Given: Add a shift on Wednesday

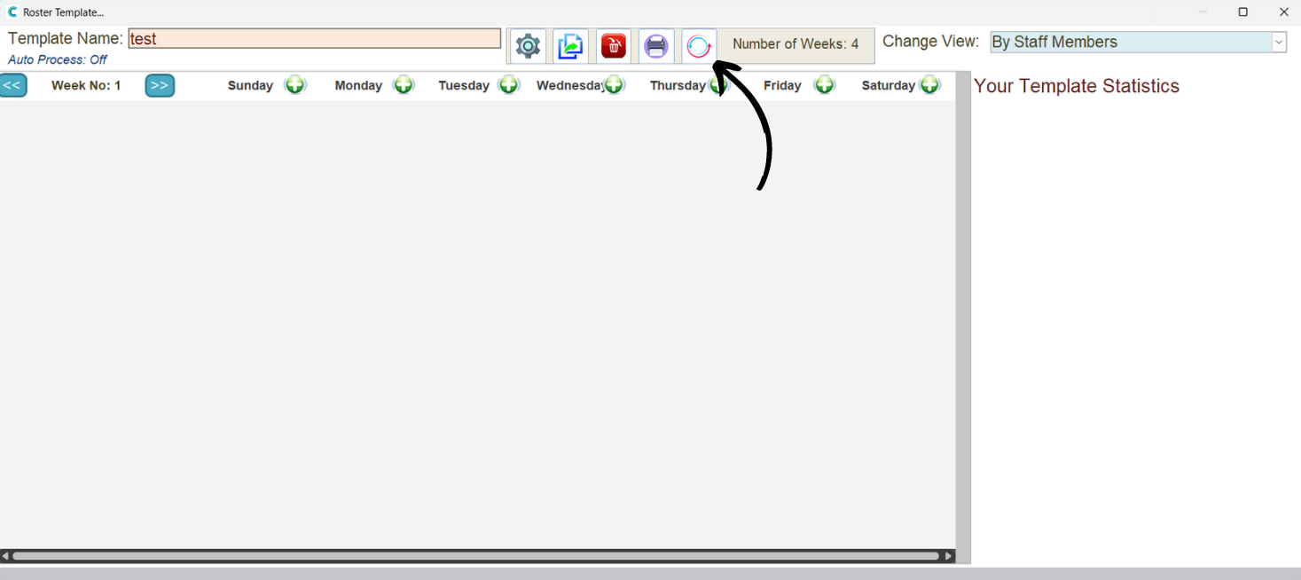Looking at the screenshot, I should tap(615, 85).
